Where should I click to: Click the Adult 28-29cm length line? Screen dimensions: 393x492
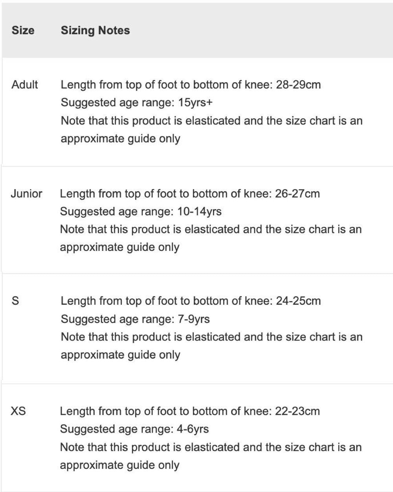point(191,85)
